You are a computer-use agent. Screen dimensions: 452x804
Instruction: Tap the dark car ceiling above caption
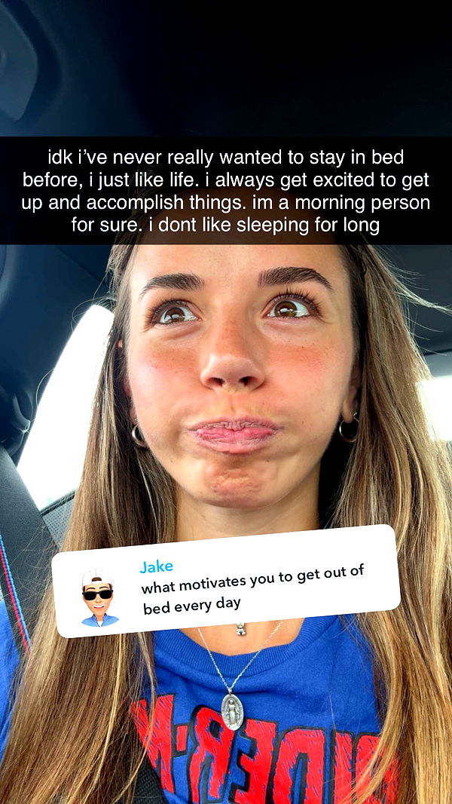226,66
